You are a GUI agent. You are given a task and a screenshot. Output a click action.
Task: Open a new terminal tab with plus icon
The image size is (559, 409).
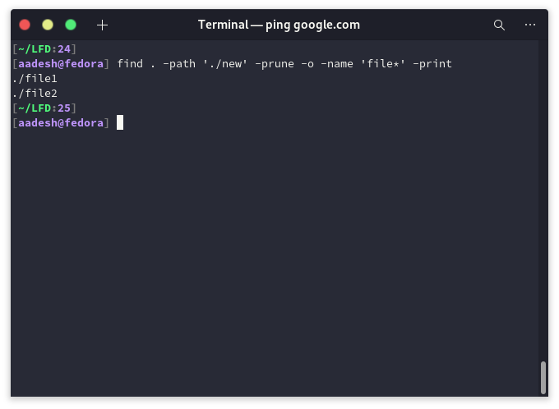pyautogui.click(x=102, y=25)
